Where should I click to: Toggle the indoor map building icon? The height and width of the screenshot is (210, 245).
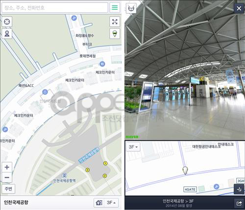(x=99, y=203)
